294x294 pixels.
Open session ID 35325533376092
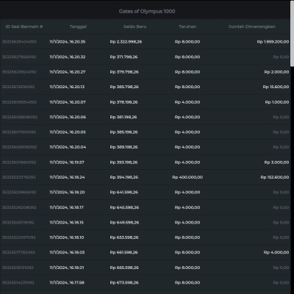tap(19, 177)
